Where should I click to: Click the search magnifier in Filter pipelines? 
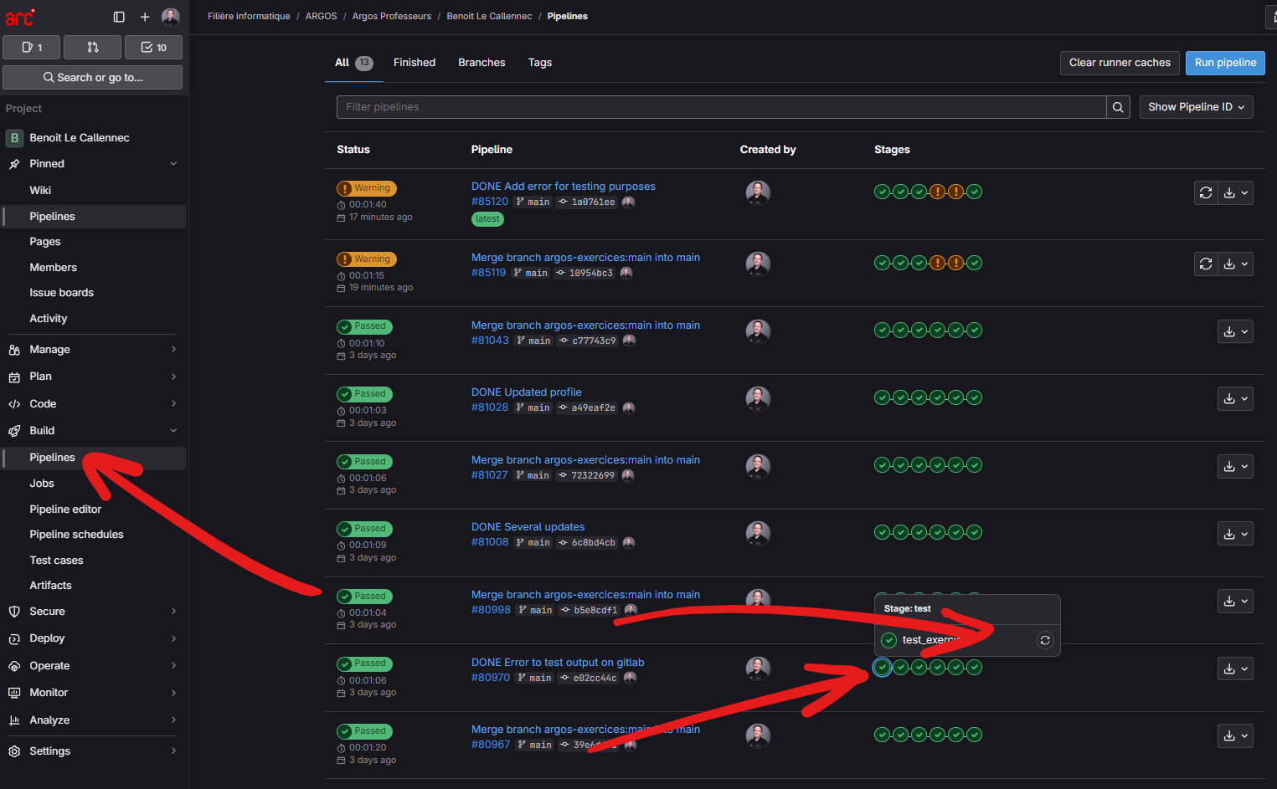point(1118,107)
